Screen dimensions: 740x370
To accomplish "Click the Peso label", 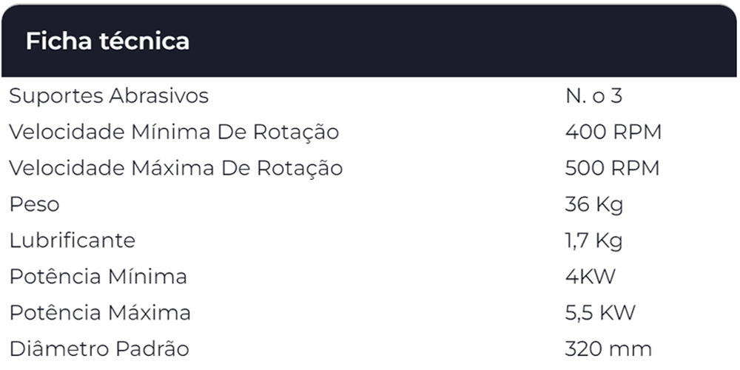I will pyautogui.click(x=34, y=205).
